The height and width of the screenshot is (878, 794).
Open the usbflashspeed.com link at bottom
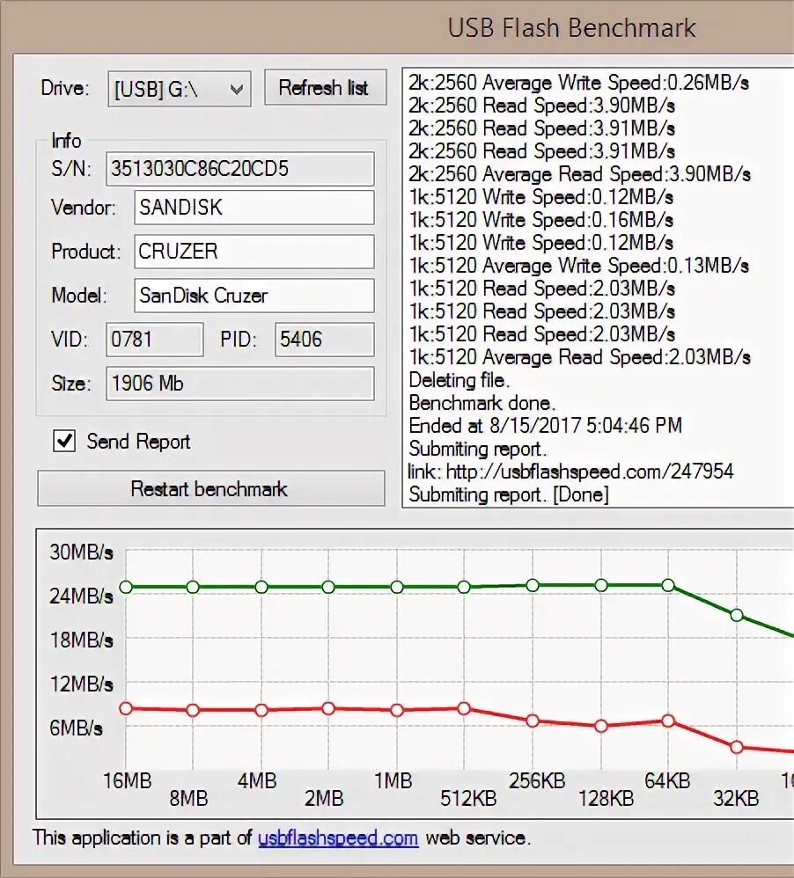coord(338,838)
